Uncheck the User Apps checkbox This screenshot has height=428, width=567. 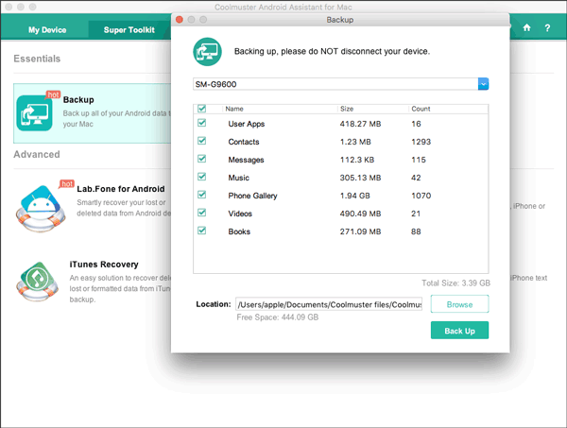202,123
